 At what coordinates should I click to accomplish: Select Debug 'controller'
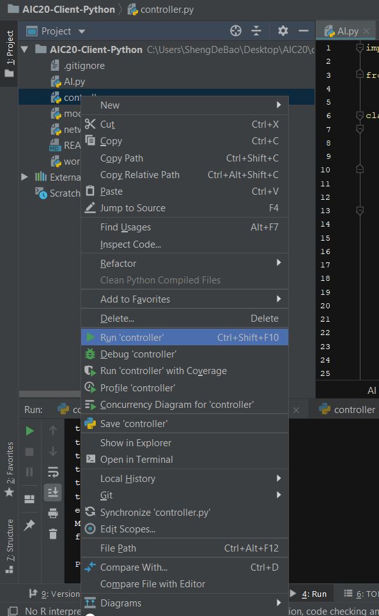click(x=185, y=354)
